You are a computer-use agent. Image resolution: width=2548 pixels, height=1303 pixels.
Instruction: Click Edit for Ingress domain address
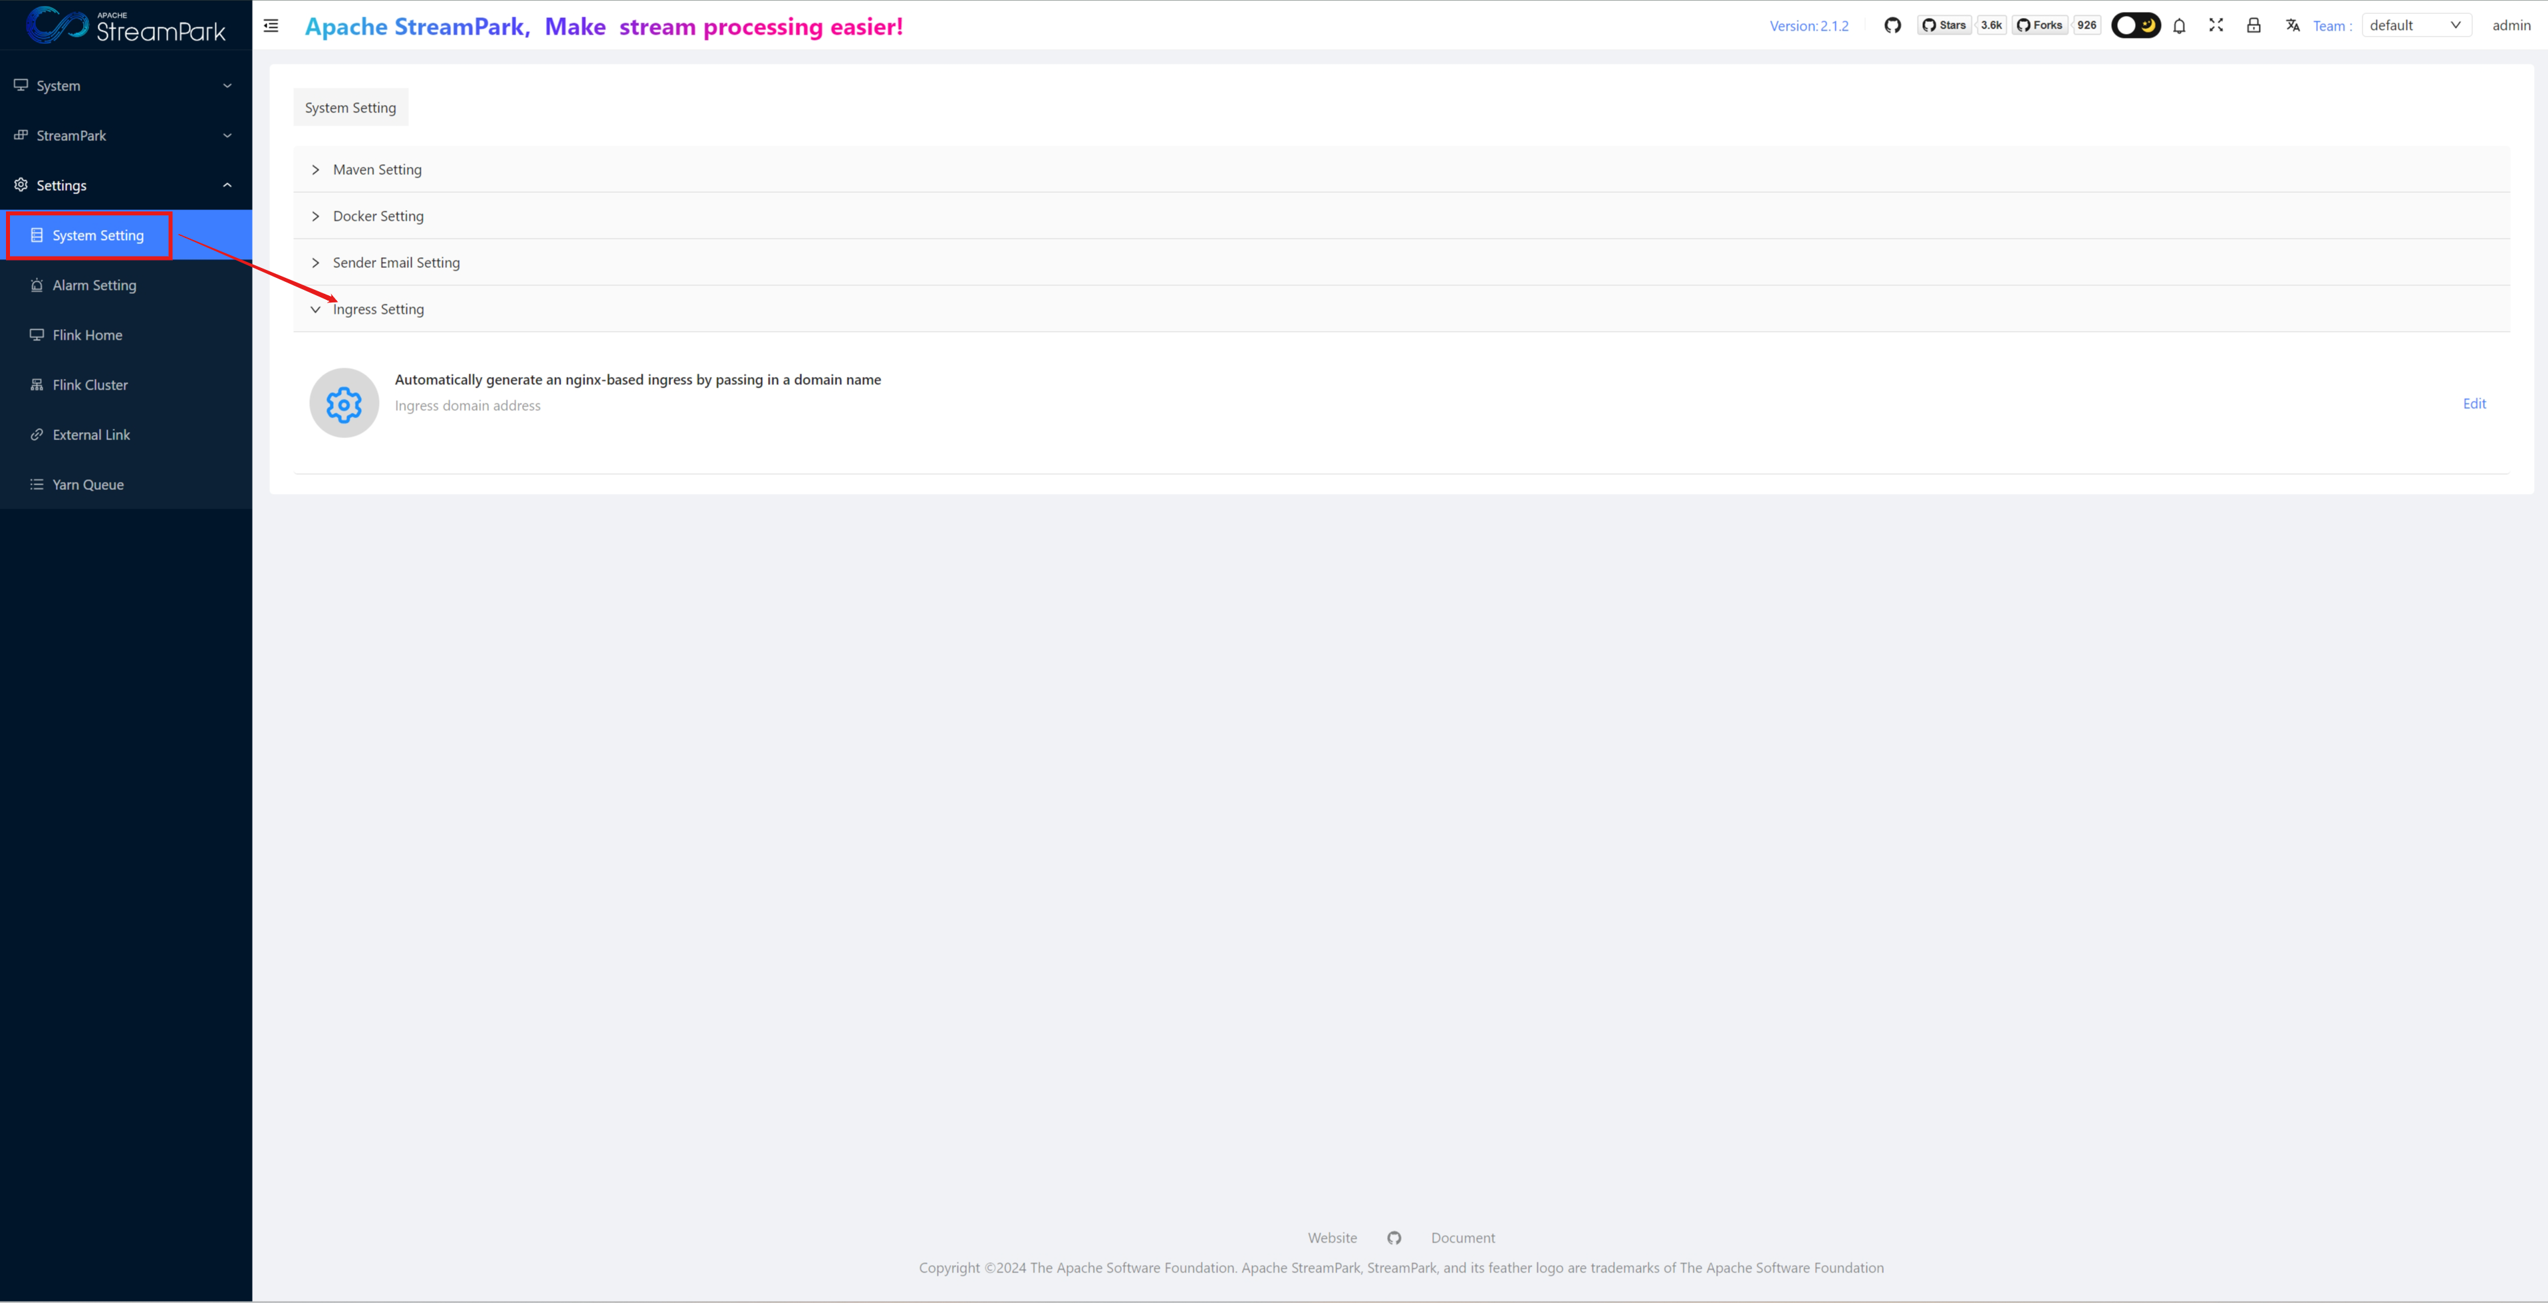pyautogui.click(x=2474, y=404)
